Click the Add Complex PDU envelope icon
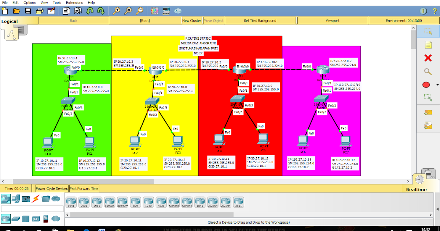 click(428, 125)
